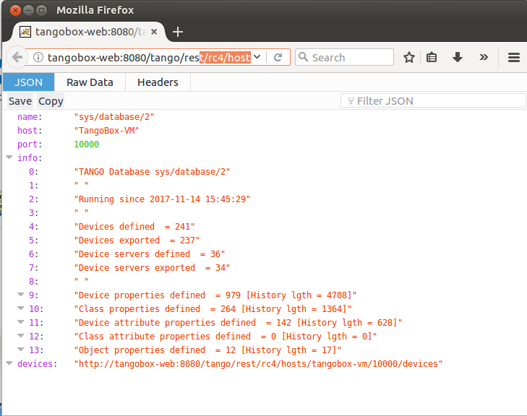This screenshot has width=527, height=416.
Task: View site information icon in address bar
Action: (x=38, y=57)
